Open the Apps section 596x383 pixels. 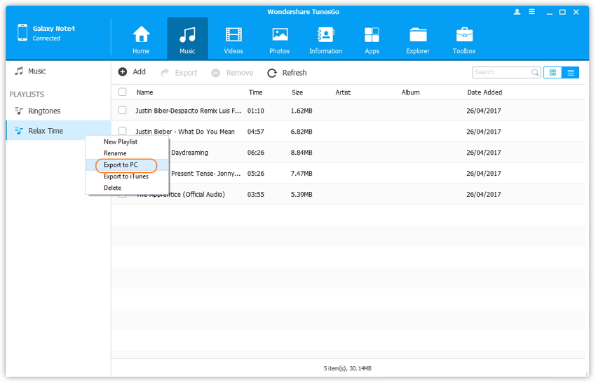pos(372,39)
